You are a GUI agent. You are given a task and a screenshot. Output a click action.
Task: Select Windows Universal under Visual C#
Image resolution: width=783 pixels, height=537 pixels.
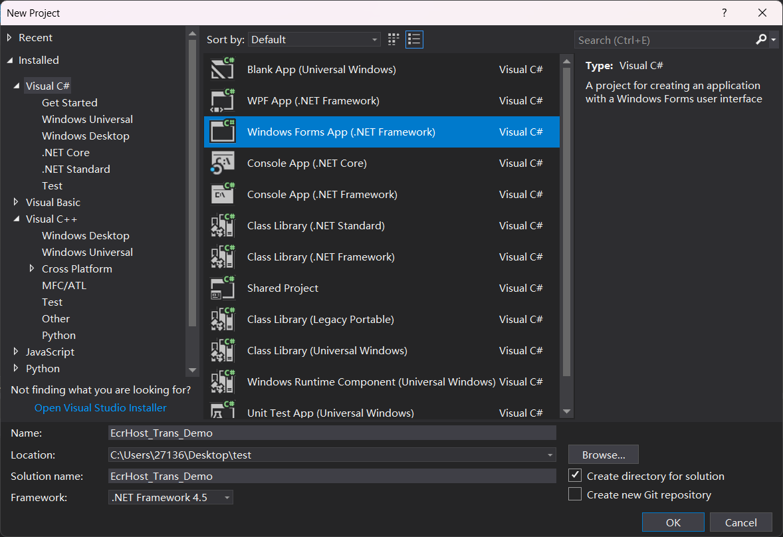(x=87, y=119)
